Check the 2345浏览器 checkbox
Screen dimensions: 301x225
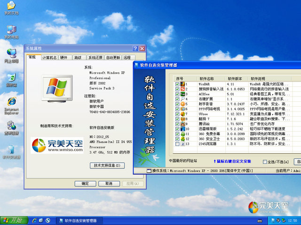point(177,144)
